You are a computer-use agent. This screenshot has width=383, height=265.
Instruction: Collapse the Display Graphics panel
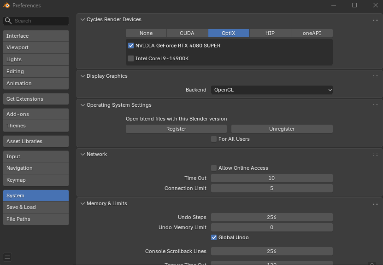coord(83,76)
